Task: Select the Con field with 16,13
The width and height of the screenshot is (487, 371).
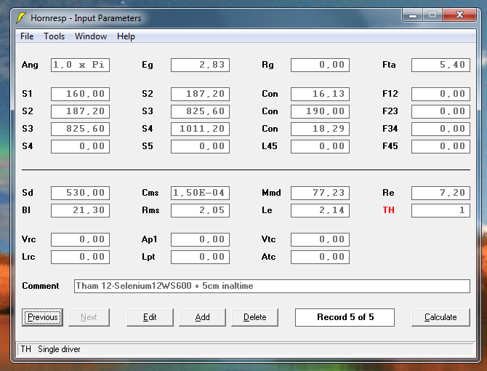Action: (x=320, y=94)
